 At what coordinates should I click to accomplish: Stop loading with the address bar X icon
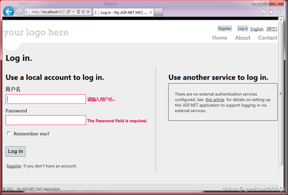tap(88, 12)
